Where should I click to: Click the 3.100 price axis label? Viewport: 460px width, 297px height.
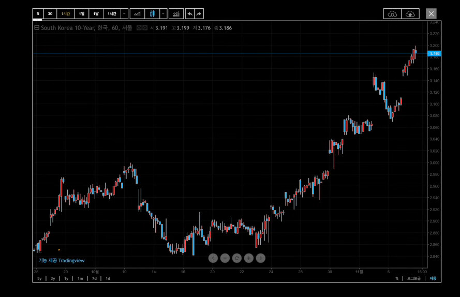tap(435, 104)
